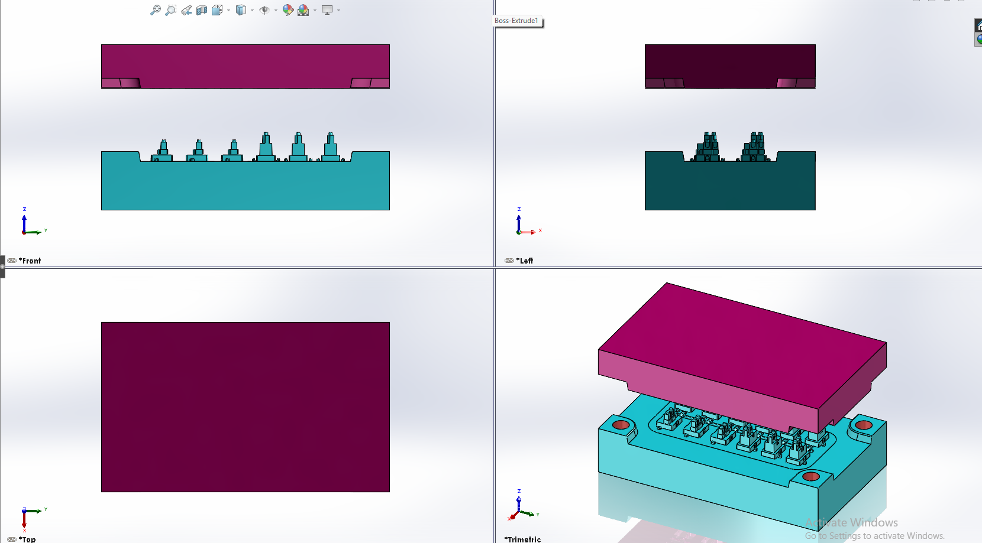Click the Display Style cube icon
This screenshot has height=543, width=982.
pos(241,10)
